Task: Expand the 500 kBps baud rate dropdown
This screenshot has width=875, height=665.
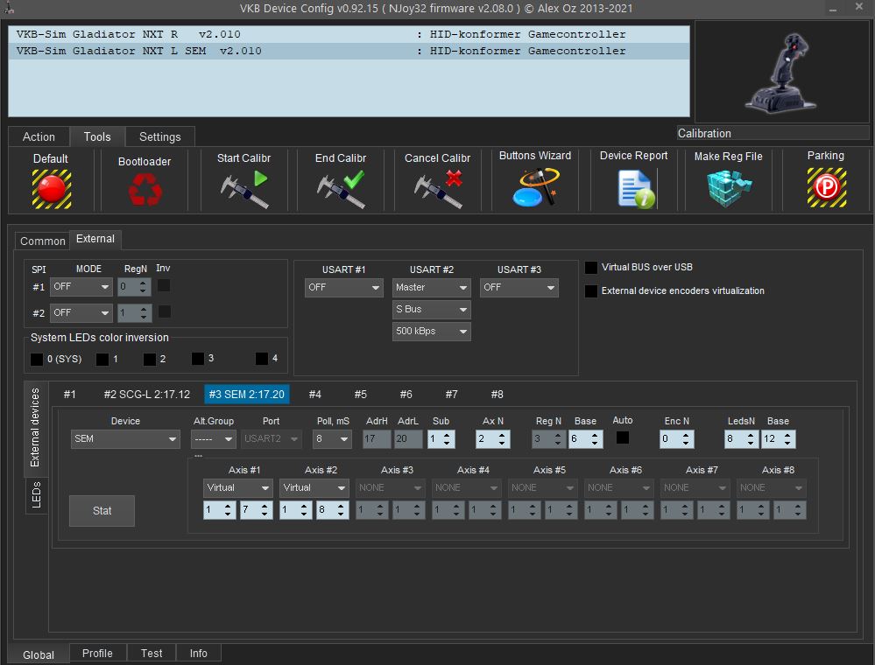Action: coord(432,331)
